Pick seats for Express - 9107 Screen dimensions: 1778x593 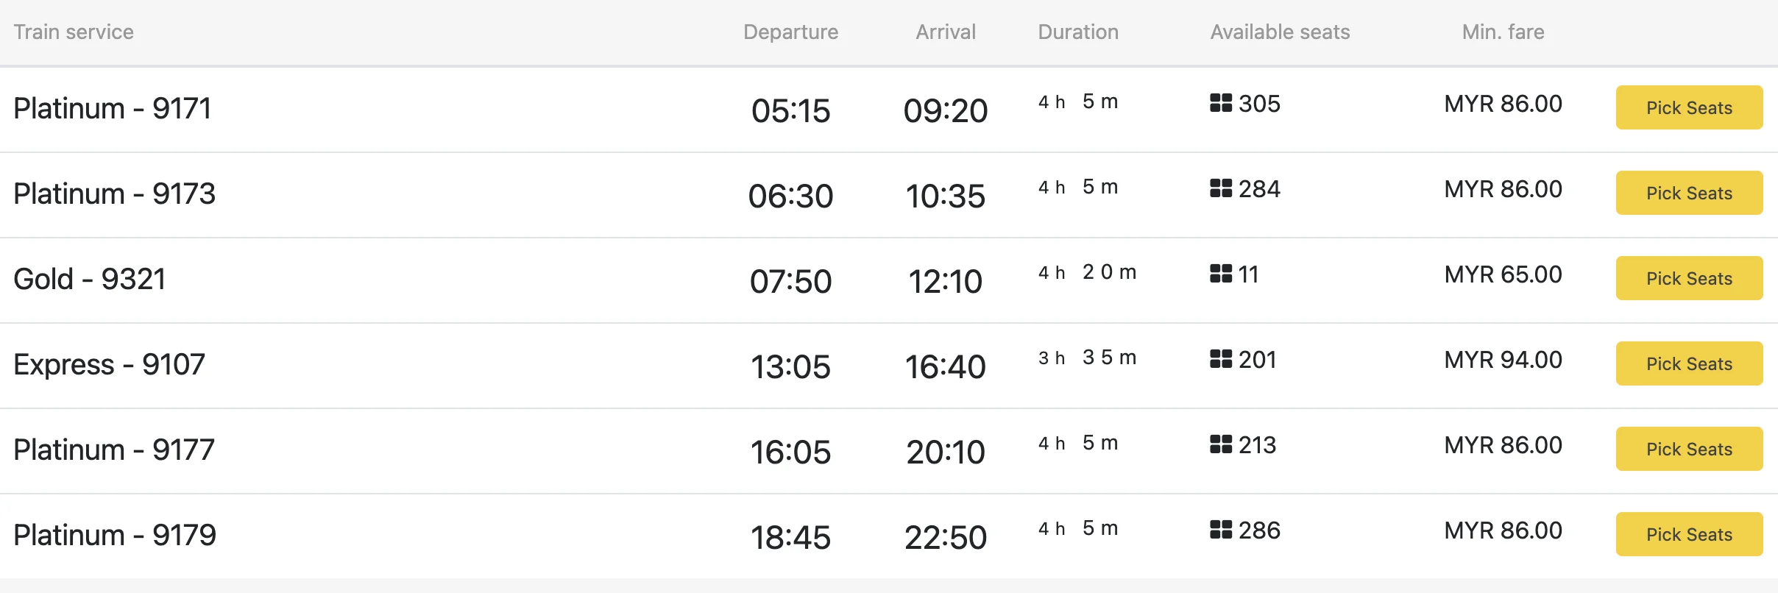1689,363
